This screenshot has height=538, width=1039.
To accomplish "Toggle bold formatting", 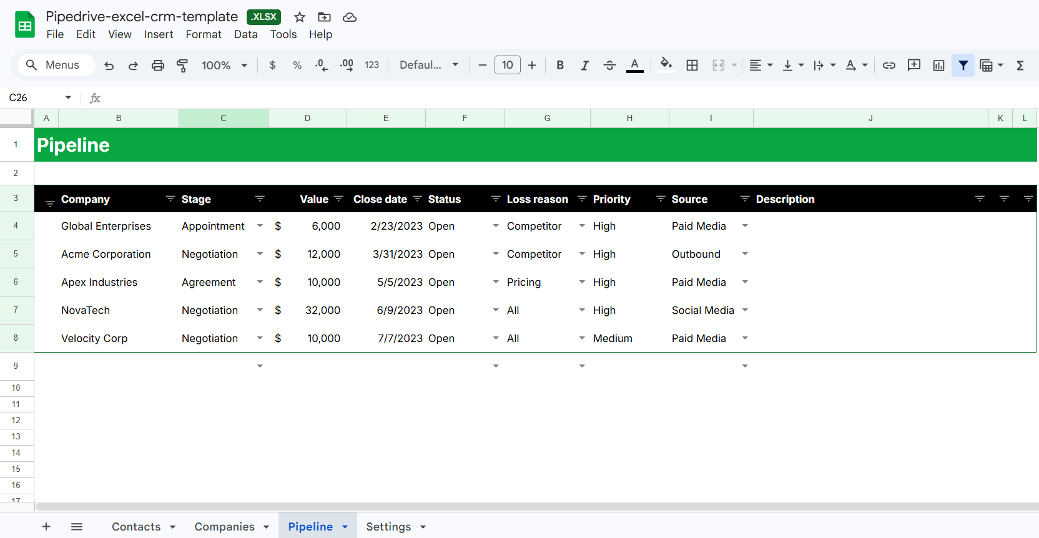I will click(560, 65).
